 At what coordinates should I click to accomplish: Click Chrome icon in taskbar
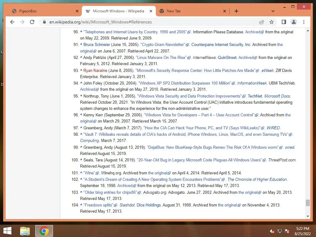[x=44, y=231]
